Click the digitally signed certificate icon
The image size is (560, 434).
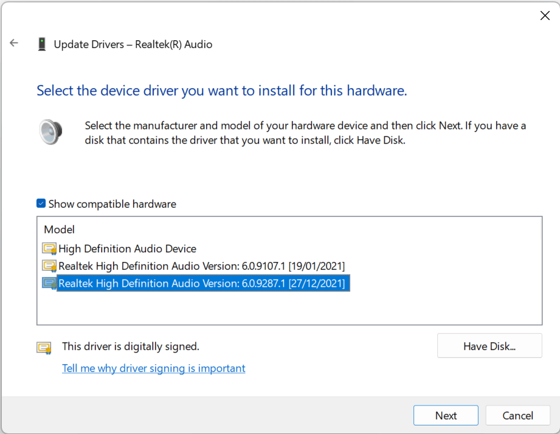coord(44,348)
